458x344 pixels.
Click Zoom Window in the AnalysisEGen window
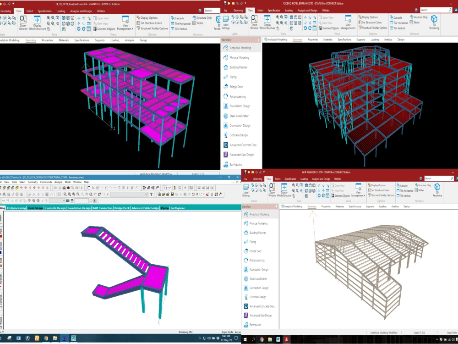tap(23, 23)
